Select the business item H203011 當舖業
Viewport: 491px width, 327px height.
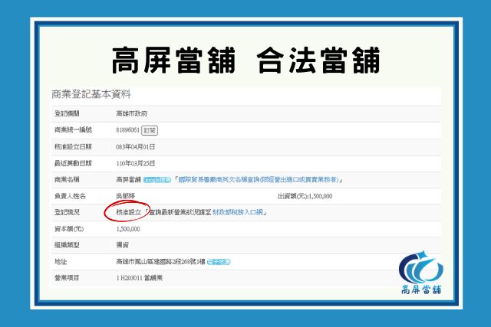[140, 278]
